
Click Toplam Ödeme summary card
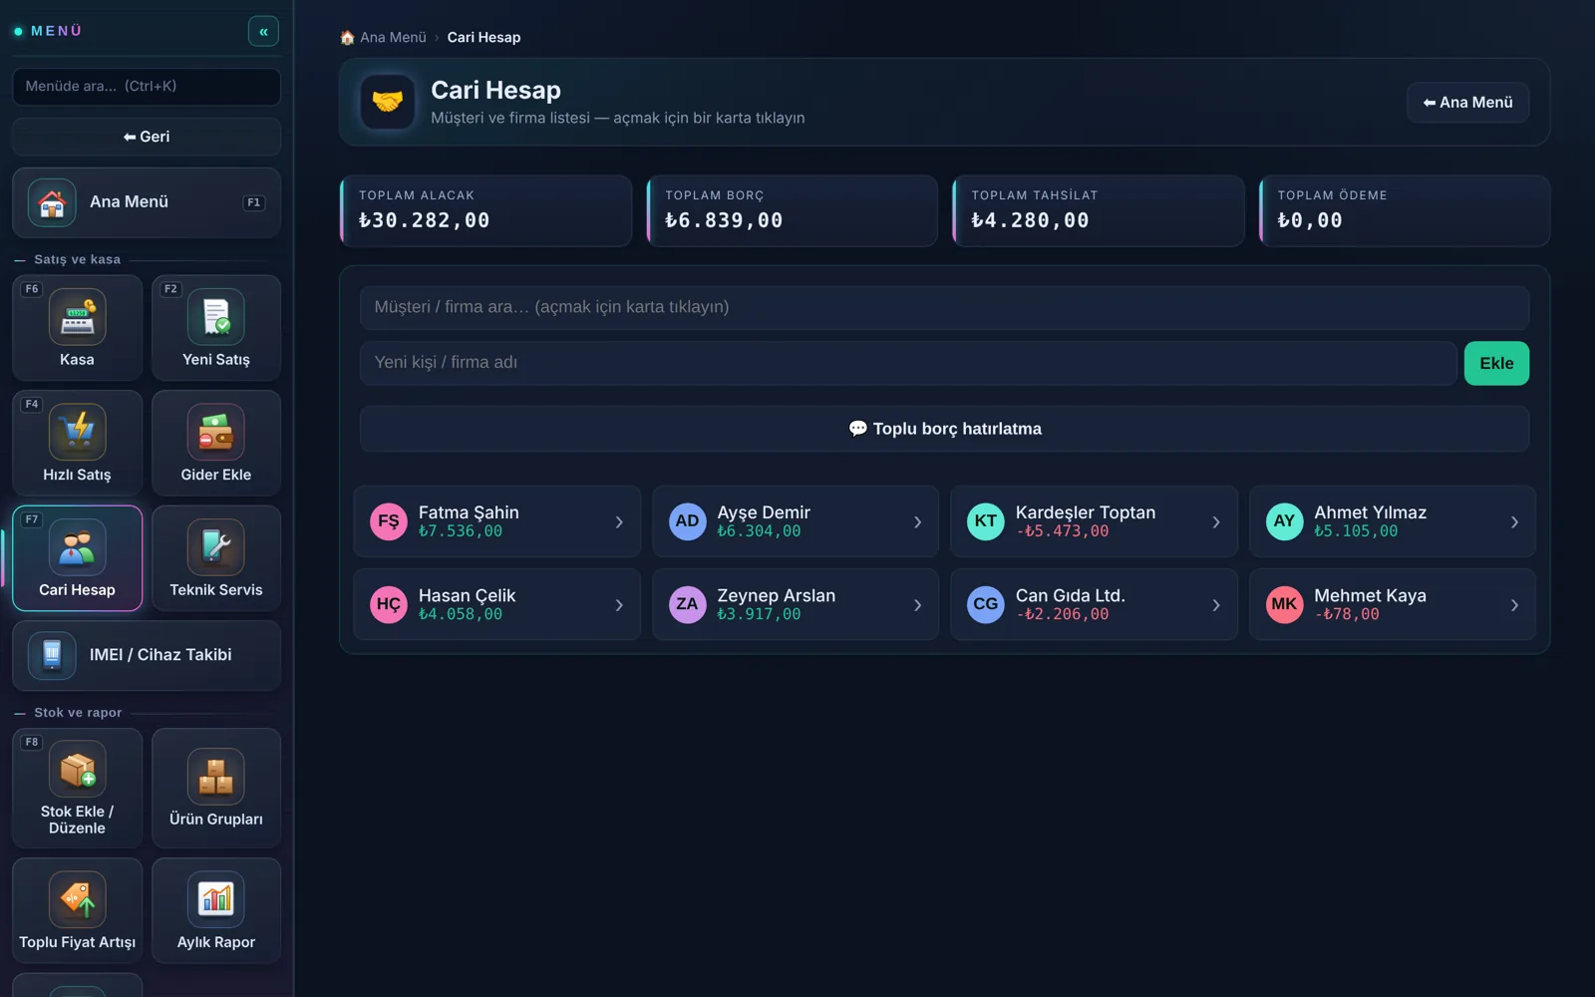1405,210
